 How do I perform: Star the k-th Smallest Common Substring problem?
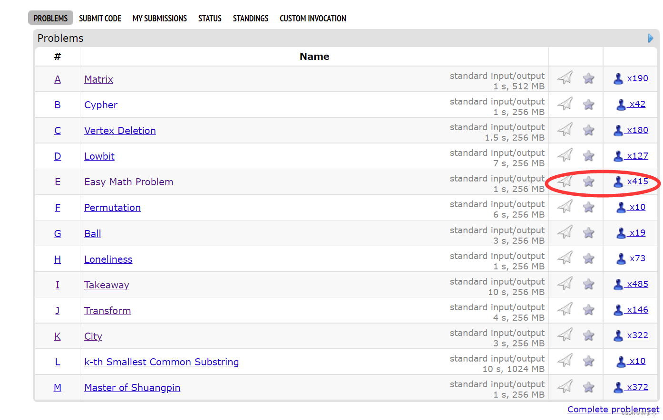(589, 361)
